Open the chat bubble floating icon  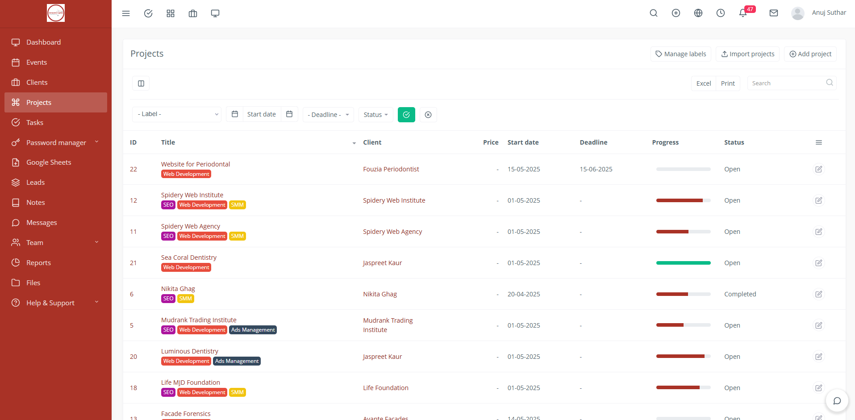point(837,400)
